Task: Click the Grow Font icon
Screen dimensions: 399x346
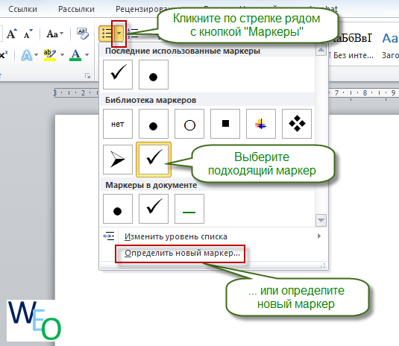Action: coord(12,34)
